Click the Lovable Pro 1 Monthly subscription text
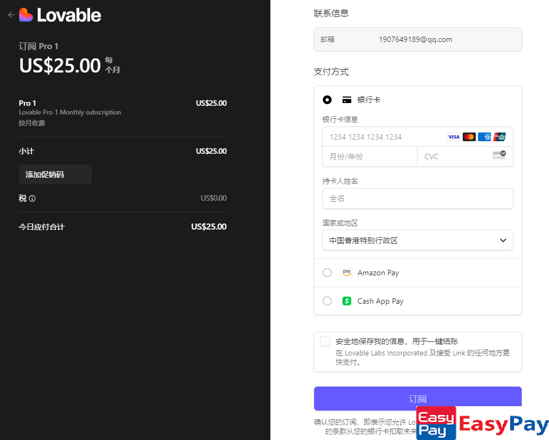Image resolution: width=549 pixels, height=440 pixels. (70, 112)
